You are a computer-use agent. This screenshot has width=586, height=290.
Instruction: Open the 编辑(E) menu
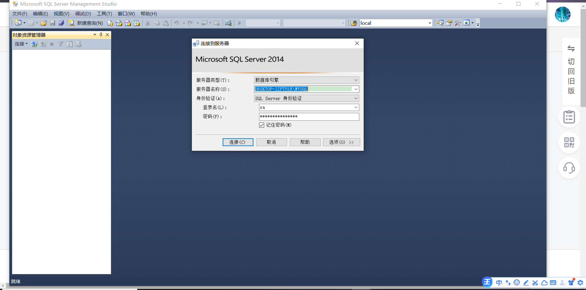tap(41, 13)
